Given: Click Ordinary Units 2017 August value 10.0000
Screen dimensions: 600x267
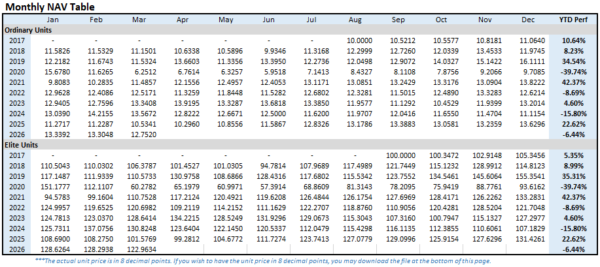Looking at the screenshot, I should tap(359, 40).
